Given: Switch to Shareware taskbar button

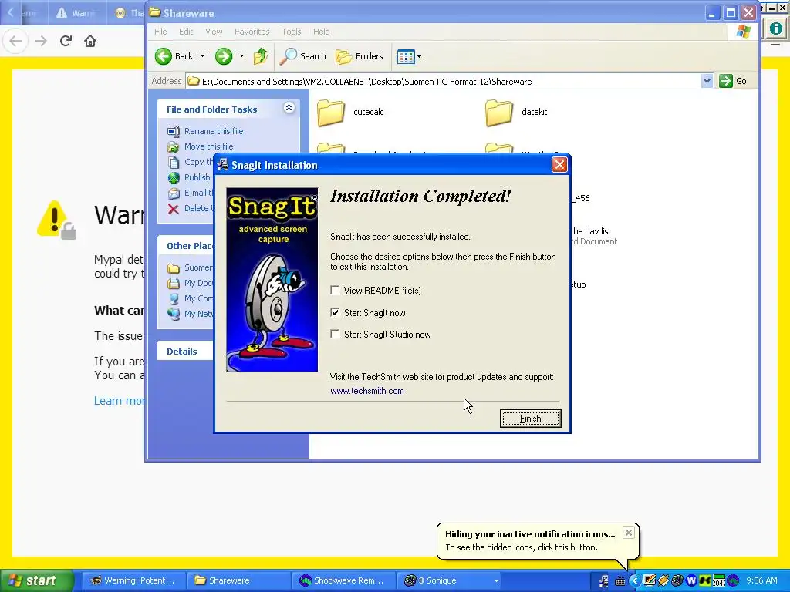Looking at the screenshot, I should (238, 580).
